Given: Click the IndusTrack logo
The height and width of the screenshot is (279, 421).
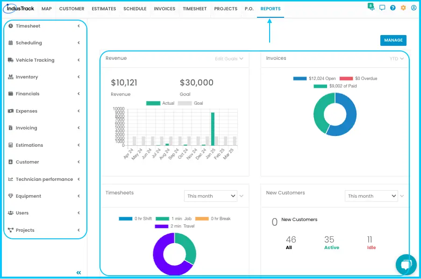Looking at the screenshot, I should click(19, 8).
